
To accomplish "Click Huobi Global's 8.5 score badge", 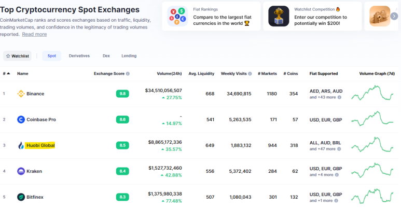I will [122, 145].
